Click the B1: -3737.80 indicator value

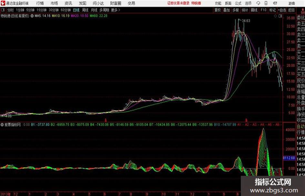pos(40,125)
